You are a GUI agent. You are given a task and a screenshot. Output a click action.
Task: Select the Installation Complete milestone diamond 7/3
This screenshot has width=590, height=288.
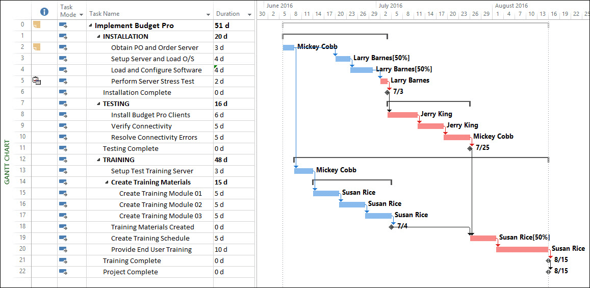(387, 92)
